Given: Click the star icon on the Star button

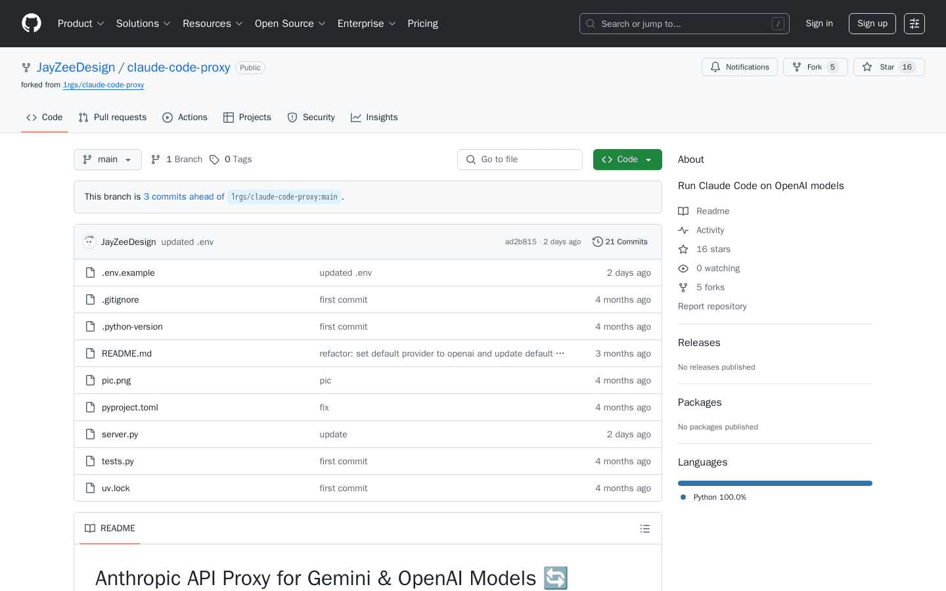Looking at the screenshot, I should click(868, 66).
